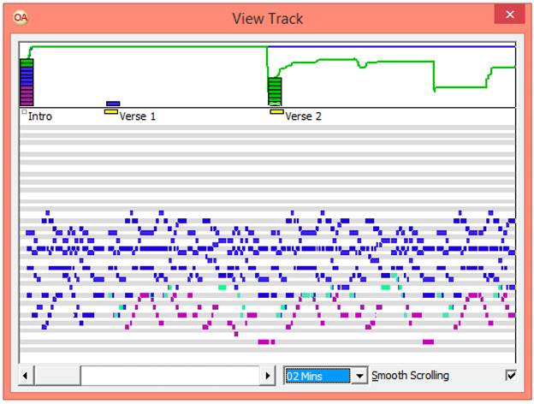Viewport: 534px width, 404px height.
Task: Open the time range dropdown arrow
Action: pos(359,376)
